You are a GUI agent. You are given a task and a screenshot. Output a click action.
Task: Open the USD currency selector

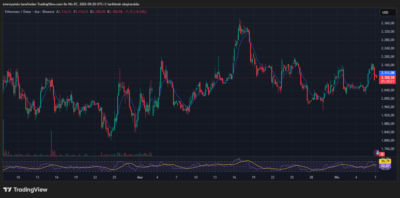coord(388,12)
